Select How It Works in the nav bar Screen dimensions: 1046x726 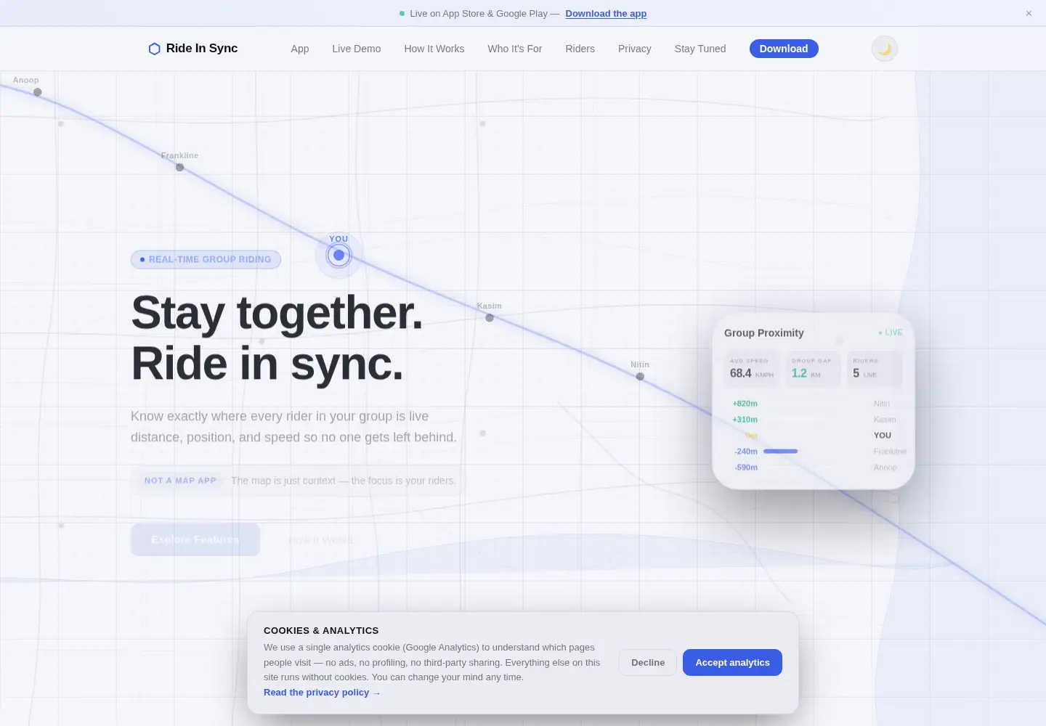[x=434, y=49]
